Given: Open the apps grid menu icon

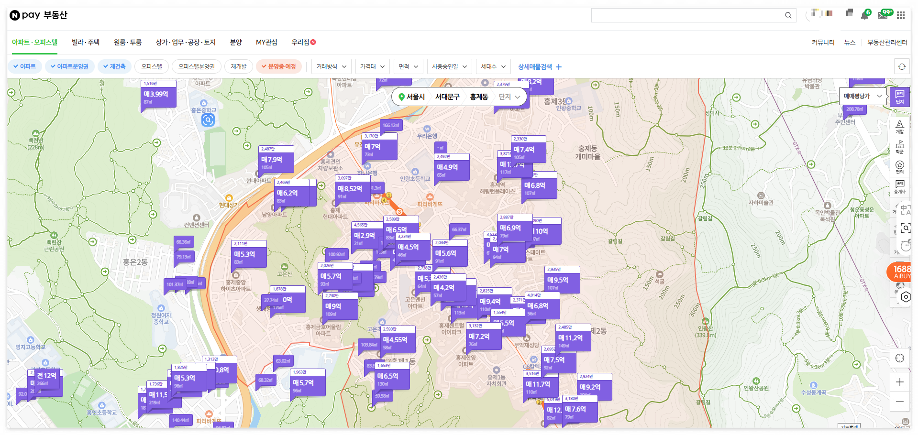Looking at the screenshot, I should [x=901, y=15].
